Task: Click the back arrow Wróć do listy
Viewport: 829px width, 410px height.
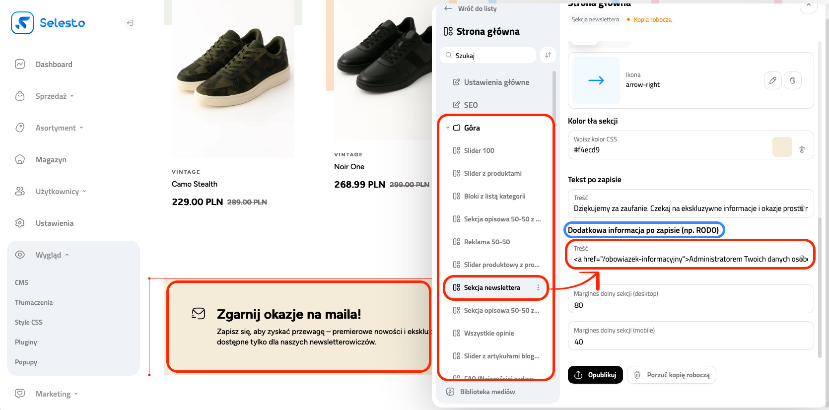Action: point(448,8)
